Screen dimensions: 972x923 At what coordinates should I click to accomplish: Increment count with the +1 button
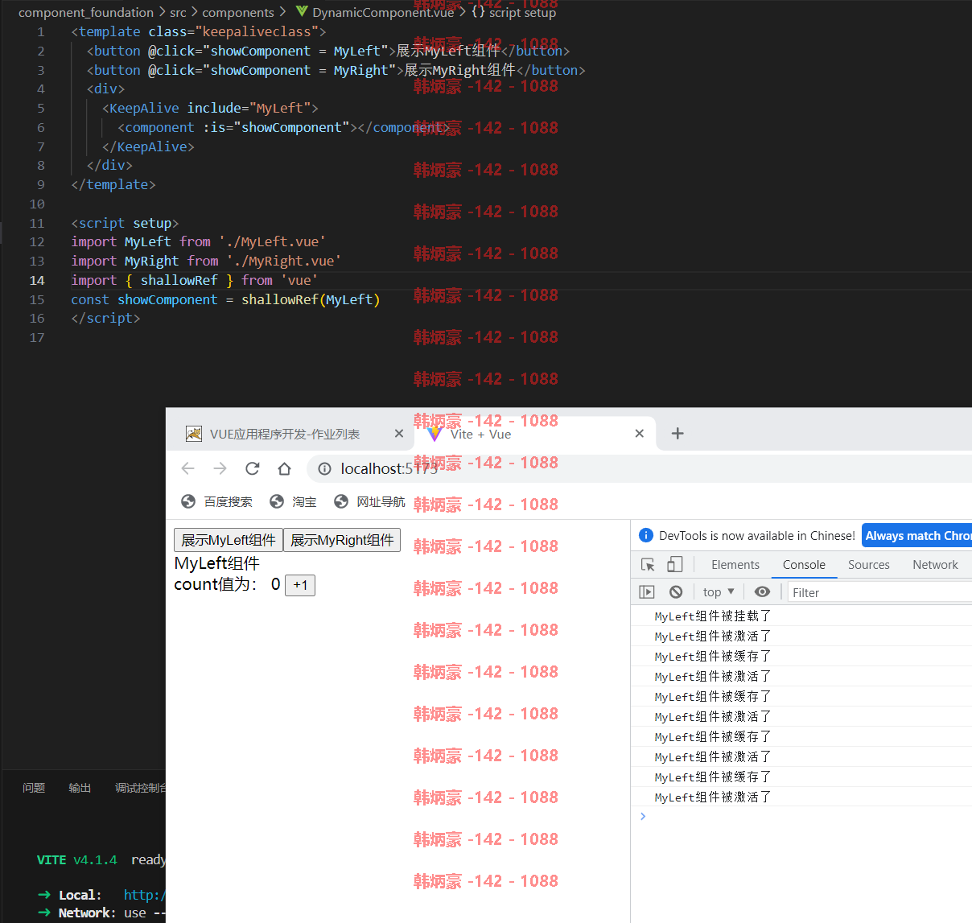tap(300, 585)
